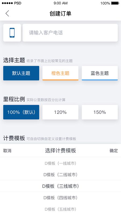Select the 橙色主题 orange theme

(x=60, y=73)
